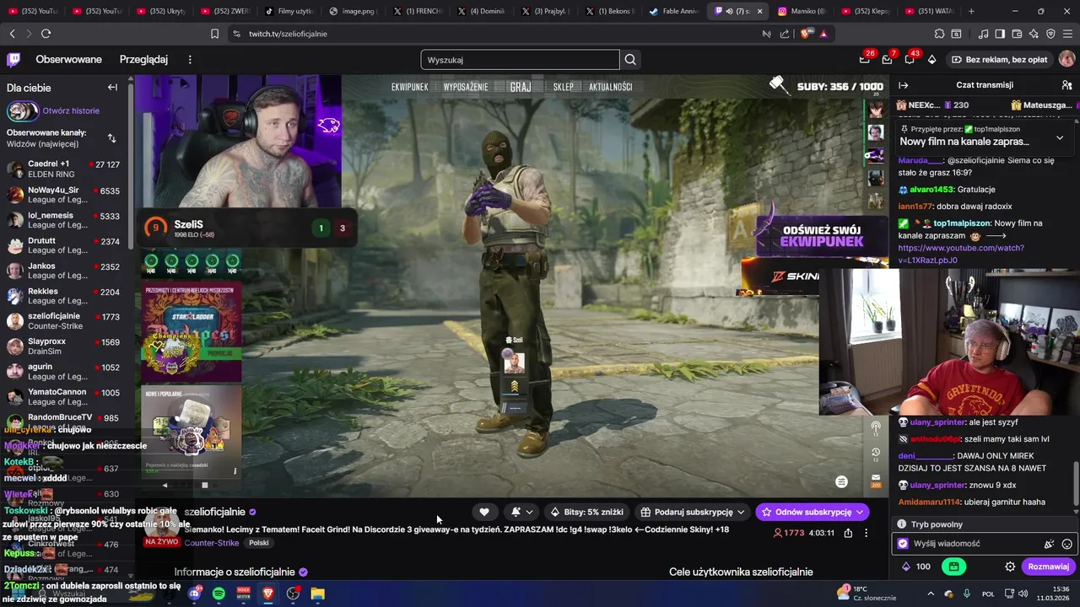Open Brave hamburger main menu
The height and width of the screenshot is (607, 1080).
1067,34
